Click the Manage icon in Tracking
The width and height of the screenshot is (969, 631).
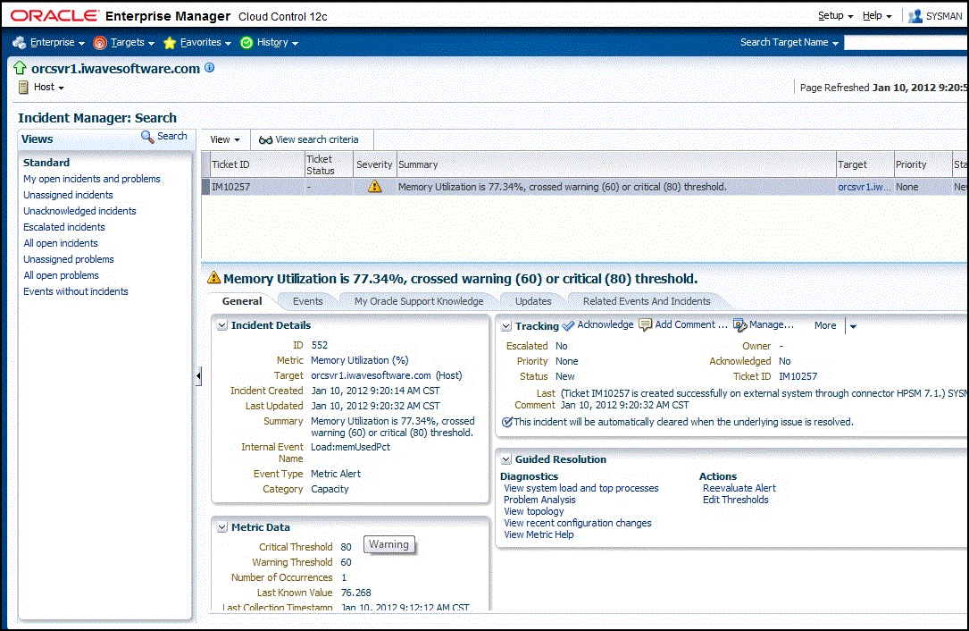(x=739, y=324)
